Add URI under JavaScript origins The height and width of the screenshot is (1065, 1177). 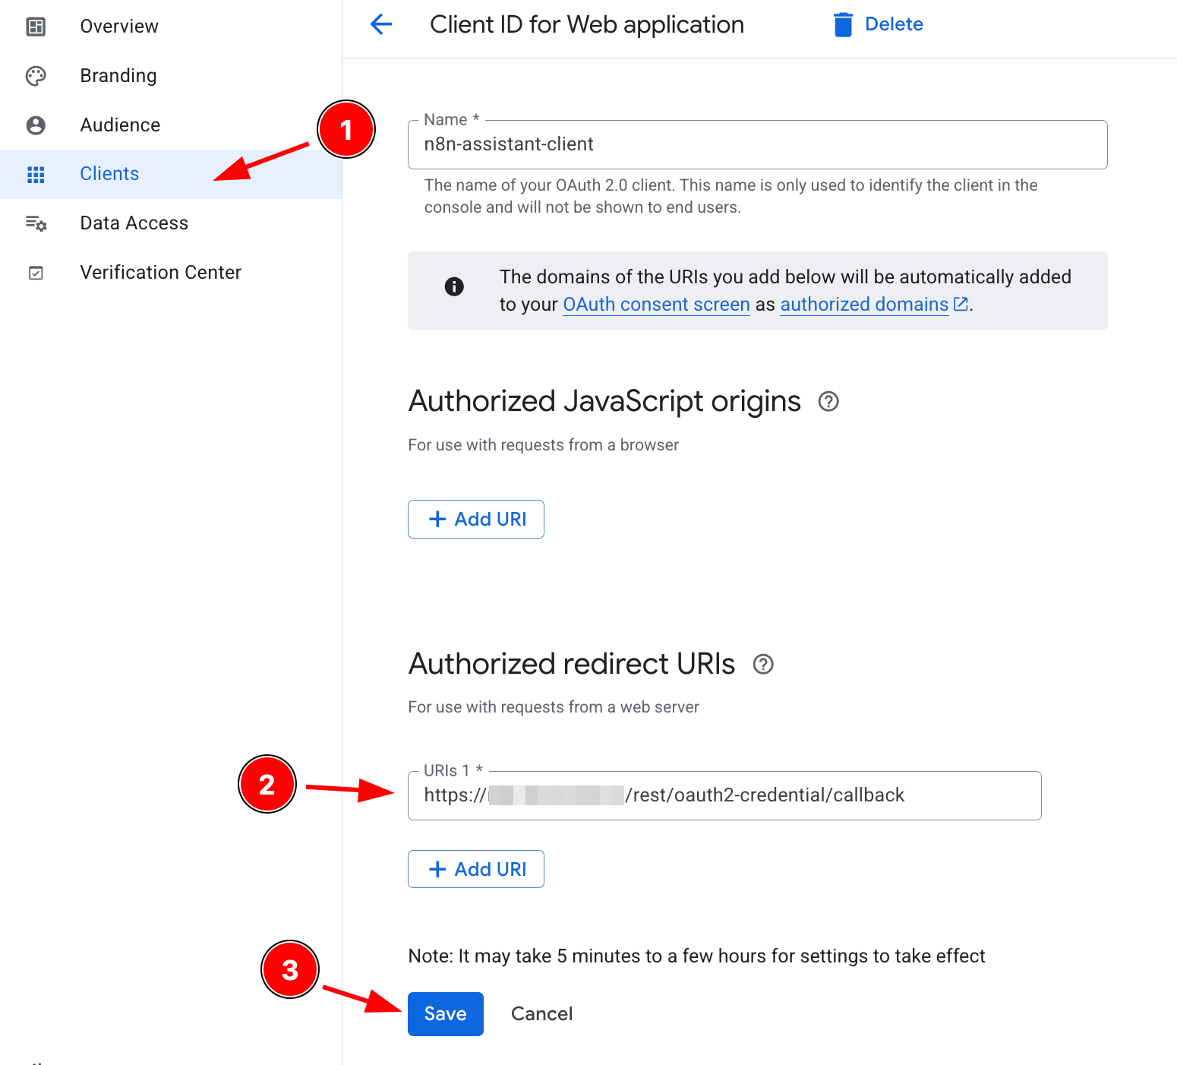coord(476,519)
